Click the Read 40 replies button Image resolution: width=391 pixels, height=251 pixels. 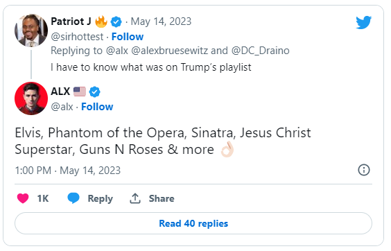tap(193, 223)
